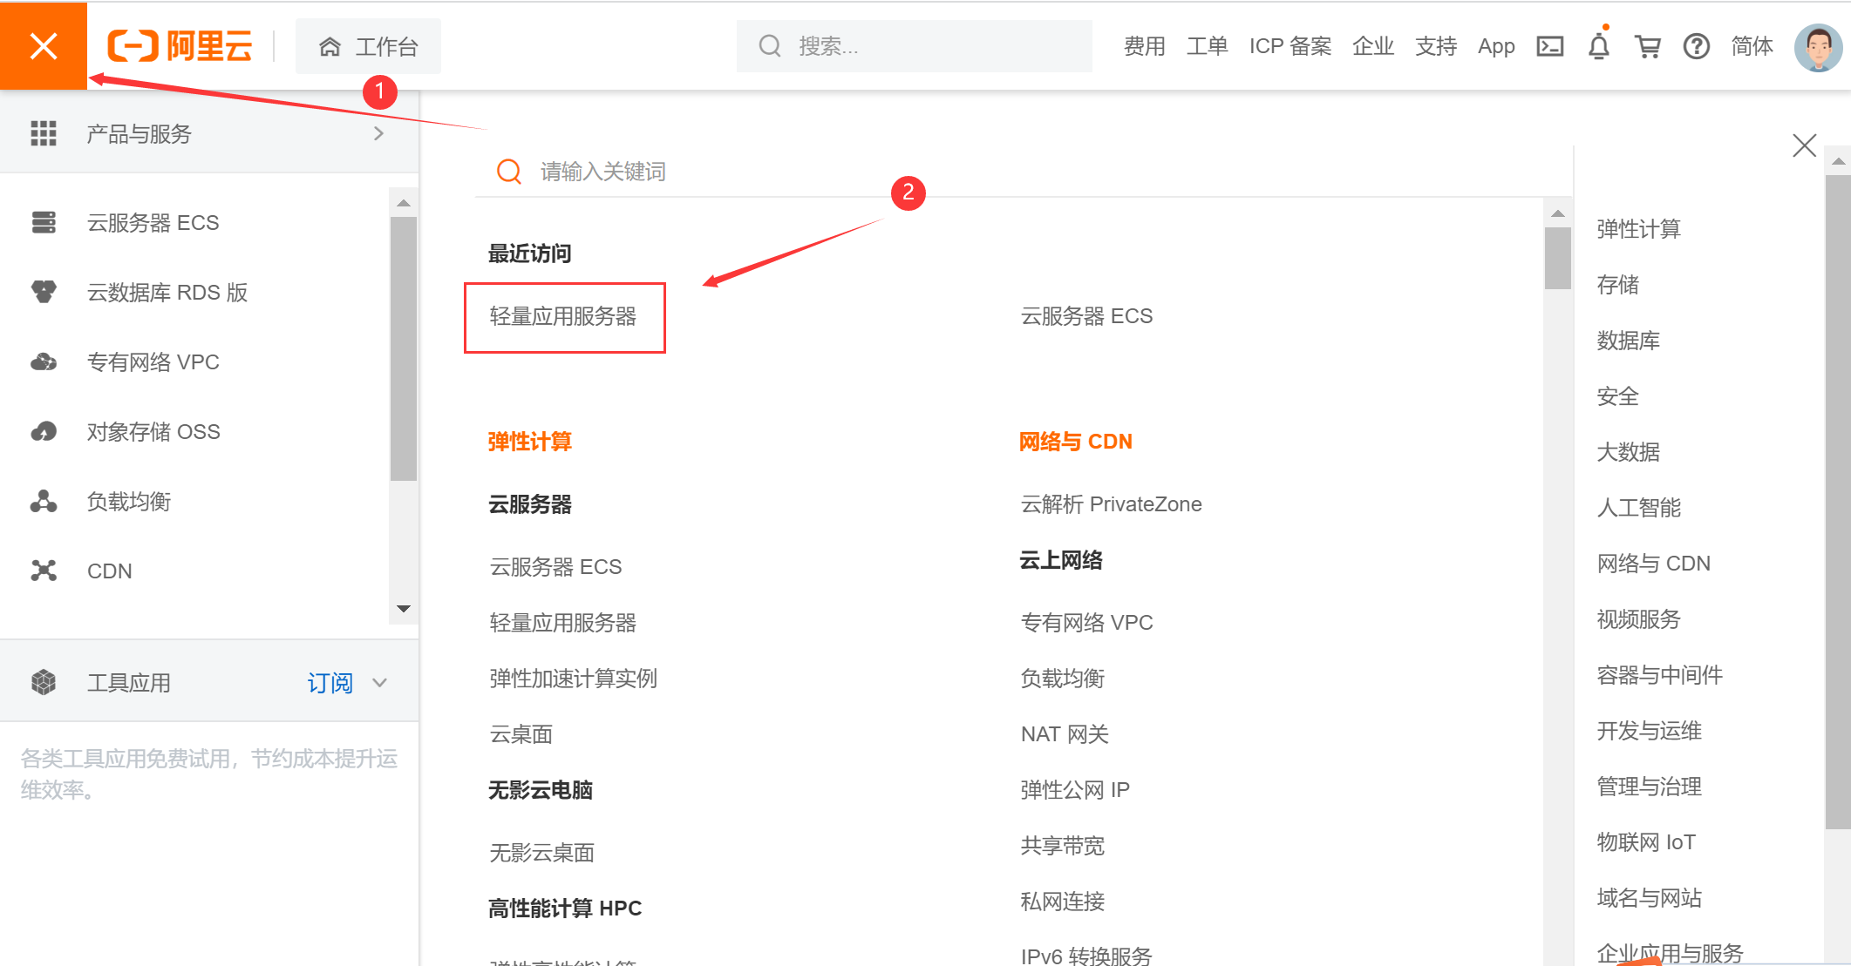Image resolution: width=1851 pixels, height=966 pixels.
Task: Open 负载均衡 in the left sidebar
Action: (x=129, y=502)
